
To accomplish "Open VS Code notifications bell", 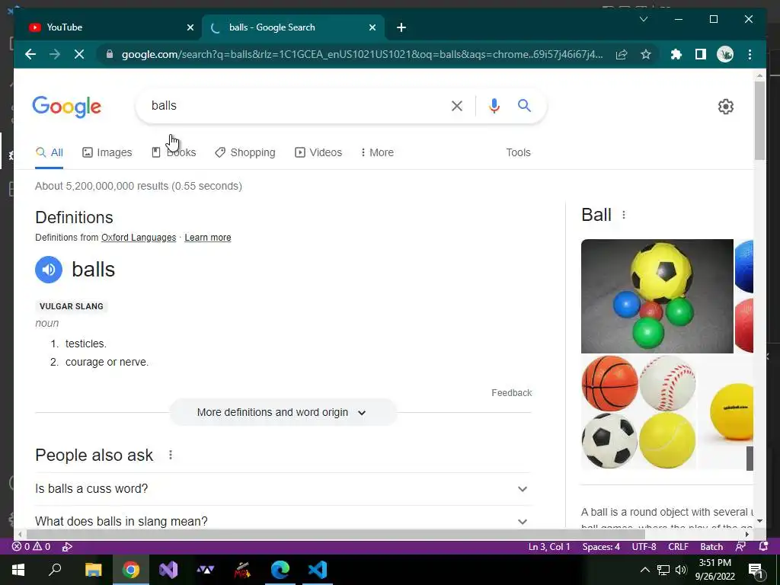I will pyautogui.click(x=763, y=547).
